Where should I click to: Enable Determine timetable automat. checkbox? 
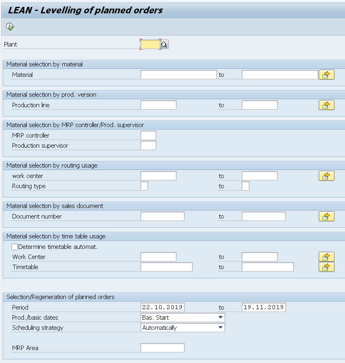(15, 247)
